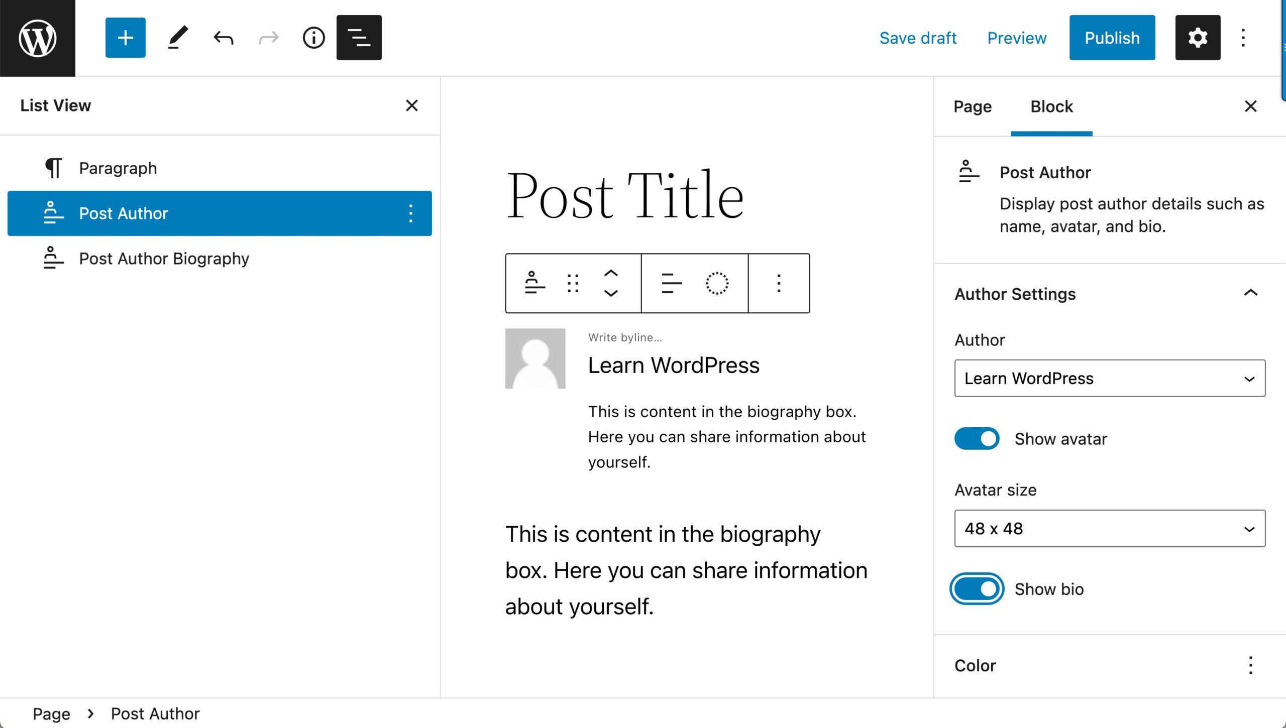Open Color panel options menu
The height and width of the screenshot is (728, 1286).
point(1250,665)
